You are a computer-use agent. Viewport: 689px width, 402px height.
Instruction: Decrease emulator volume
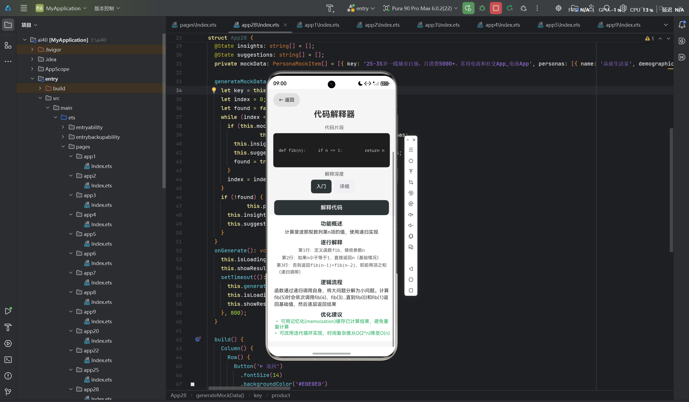[411, 225]
